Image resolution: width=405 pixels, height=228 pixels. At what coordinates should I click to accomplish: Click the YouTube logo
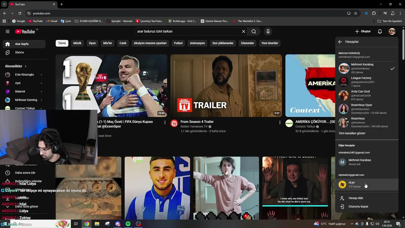point(25,31)
